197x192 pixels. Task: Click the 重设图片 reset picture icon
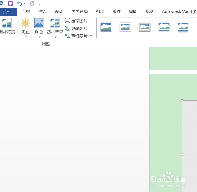(67, 36)
